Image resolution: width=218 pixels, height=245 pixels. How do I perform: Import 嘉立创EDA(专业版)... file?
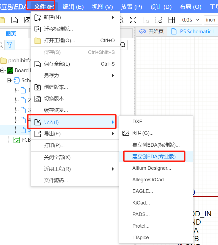coord(156,157)
